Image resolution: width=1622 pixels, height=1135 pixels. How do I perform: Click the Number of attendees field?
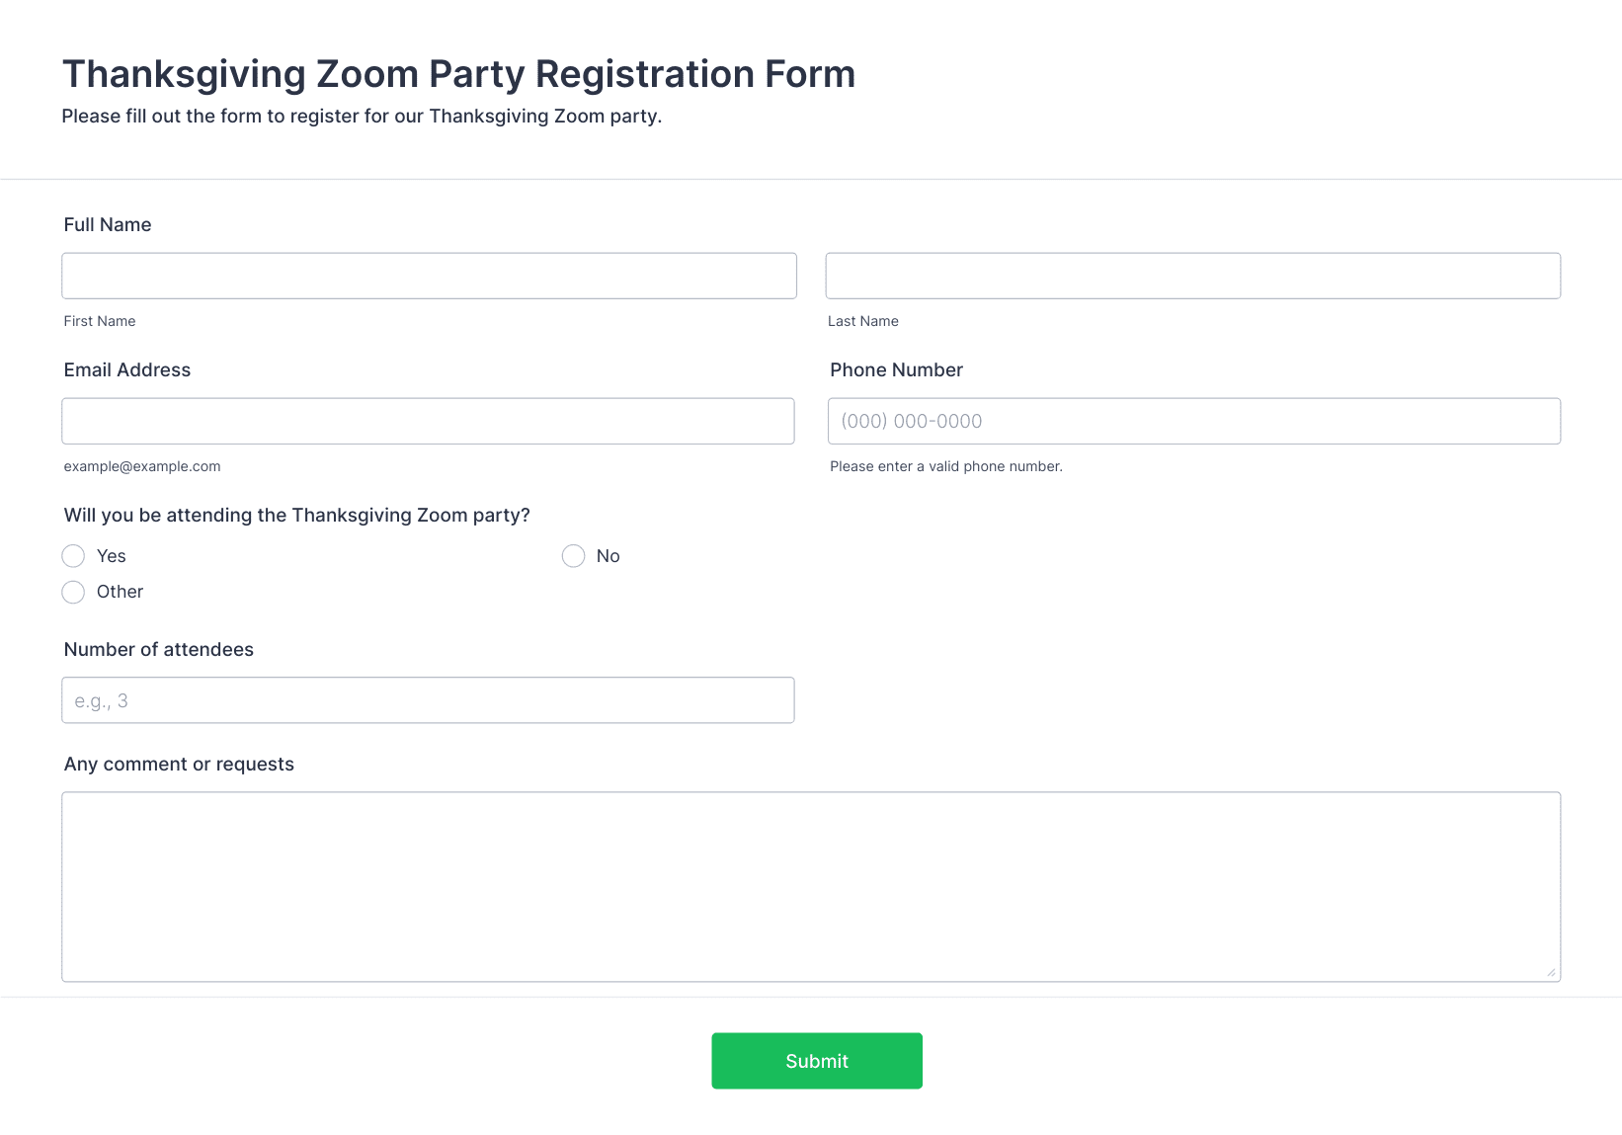428,700
